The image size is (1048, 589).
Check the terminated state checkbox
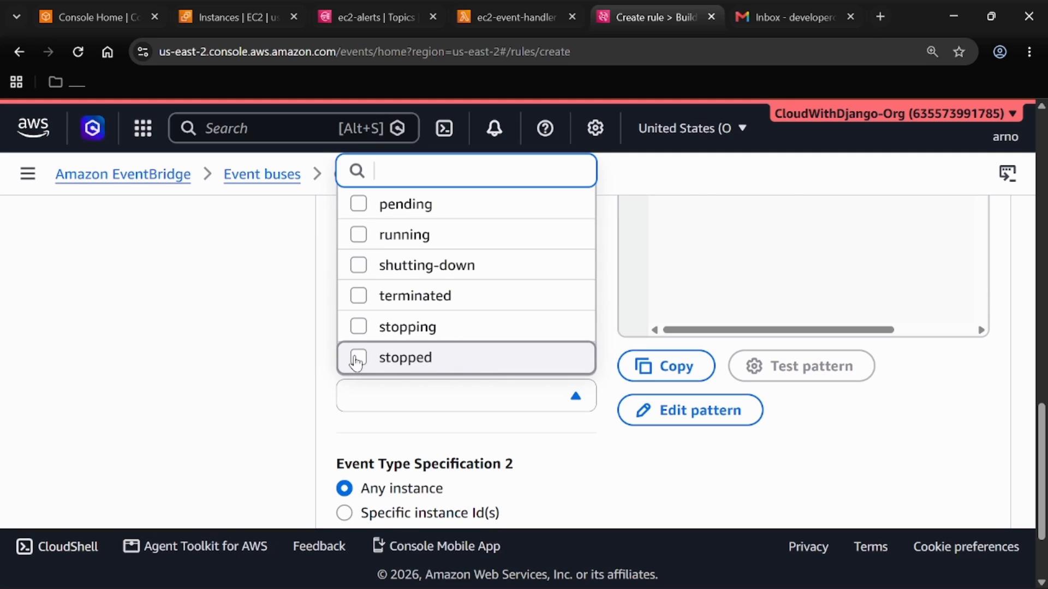click(359, 295)
